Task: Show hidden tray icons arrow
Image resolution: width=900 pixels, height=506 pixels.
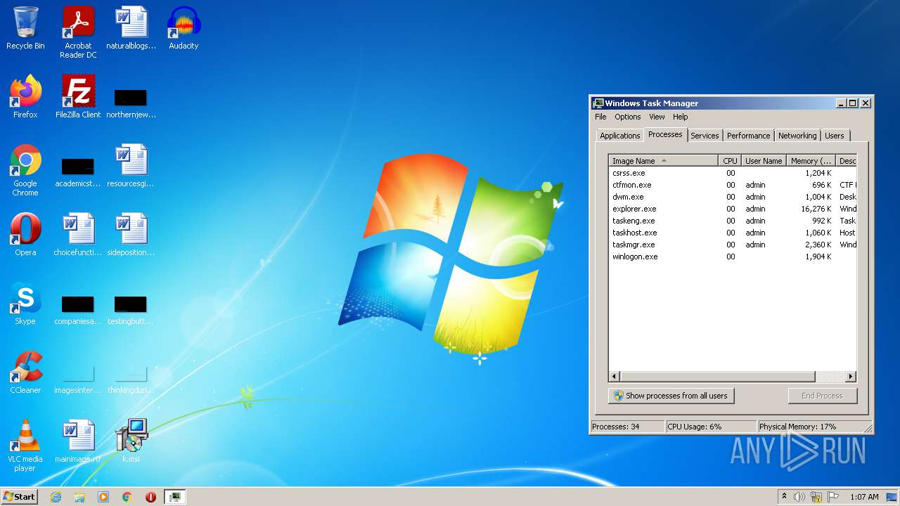Action: (784, 497)
